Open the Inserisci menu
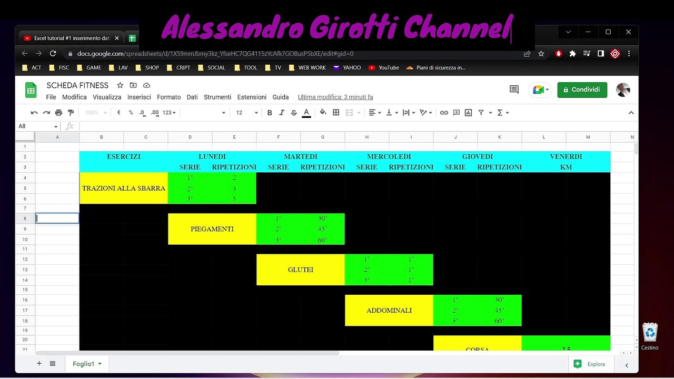This screenshot has height=379, width=674. pyautogui.click(x=139, y=97)
